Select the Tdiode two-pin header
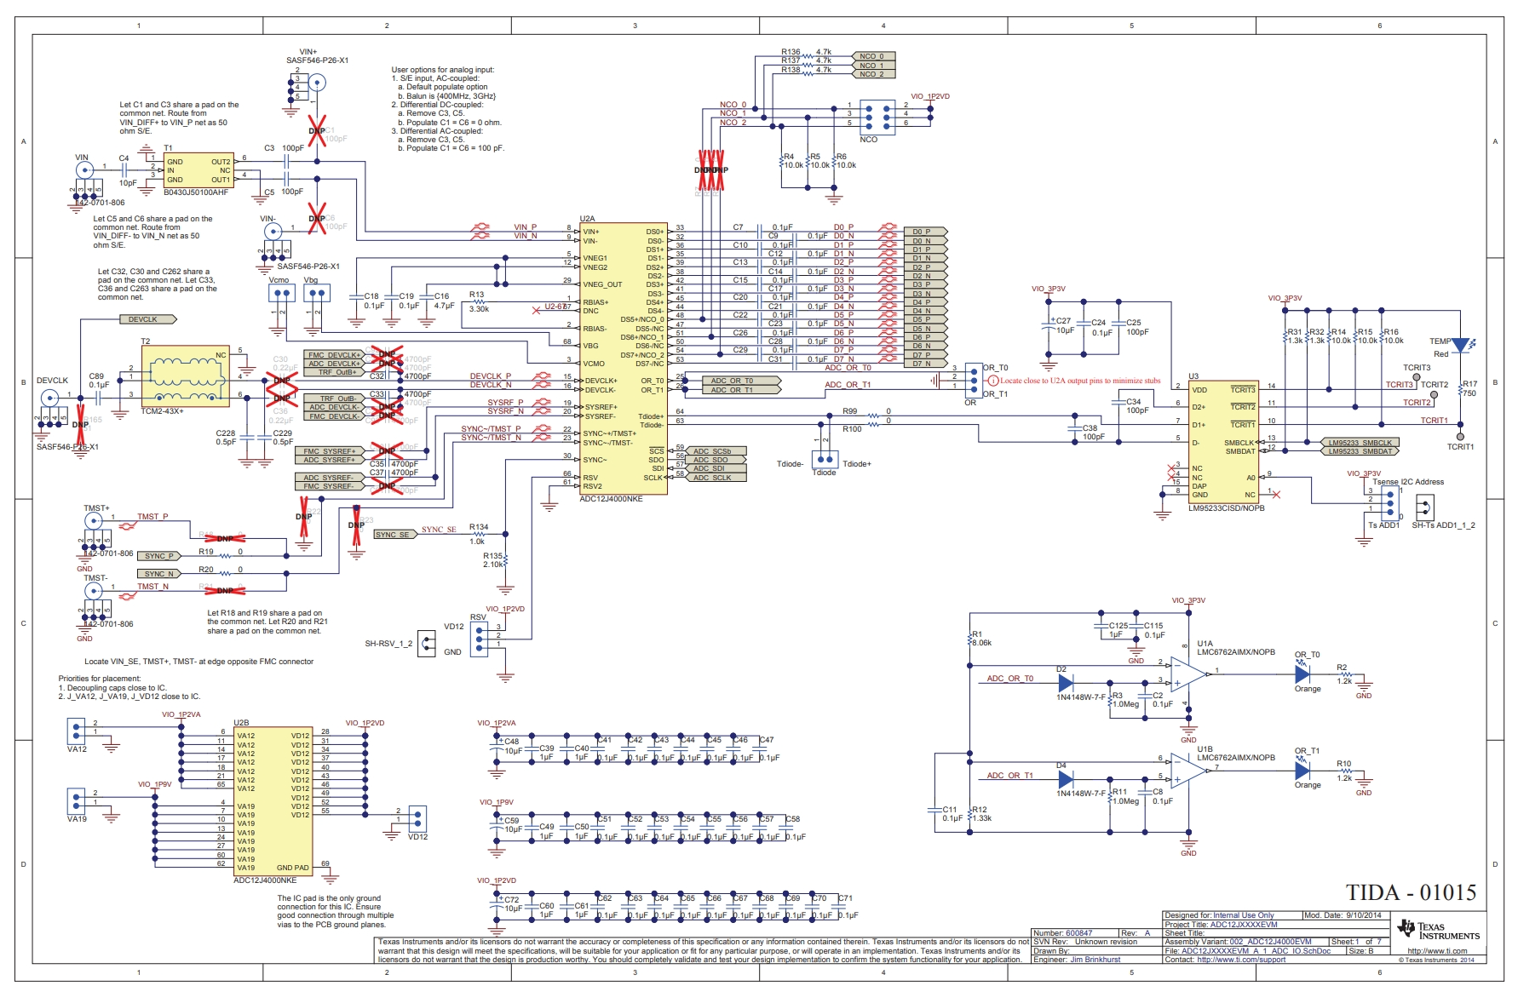This screenshot has height=986, width=1518. point(824,458)
